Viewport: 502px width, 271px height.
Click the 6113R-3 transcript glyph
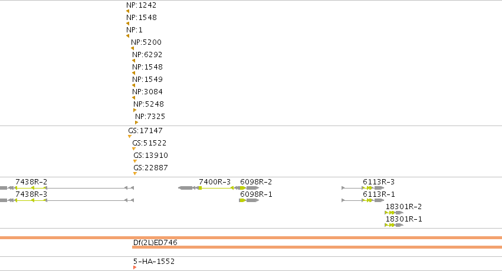pyautogui.click(x=363, y=188)
